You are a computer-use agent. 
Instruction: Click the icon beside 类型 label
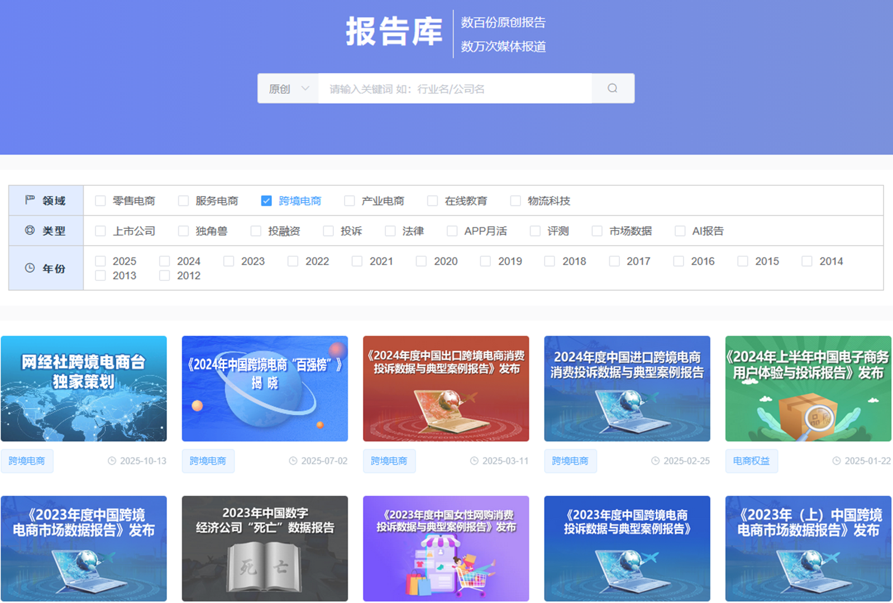pos(30,230)
